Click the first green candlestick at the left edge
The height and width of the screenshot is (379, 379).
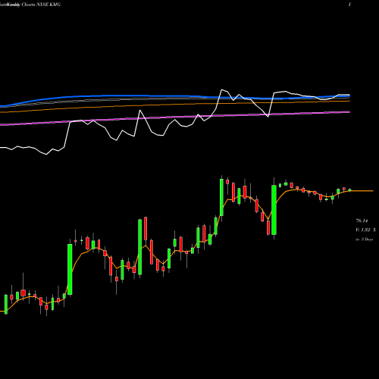pyautogui.click(x=6, y=305)
